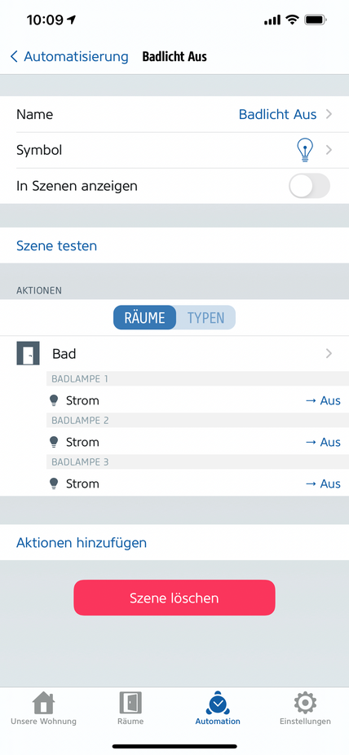Go back to Automatisierung

point(69,57)
